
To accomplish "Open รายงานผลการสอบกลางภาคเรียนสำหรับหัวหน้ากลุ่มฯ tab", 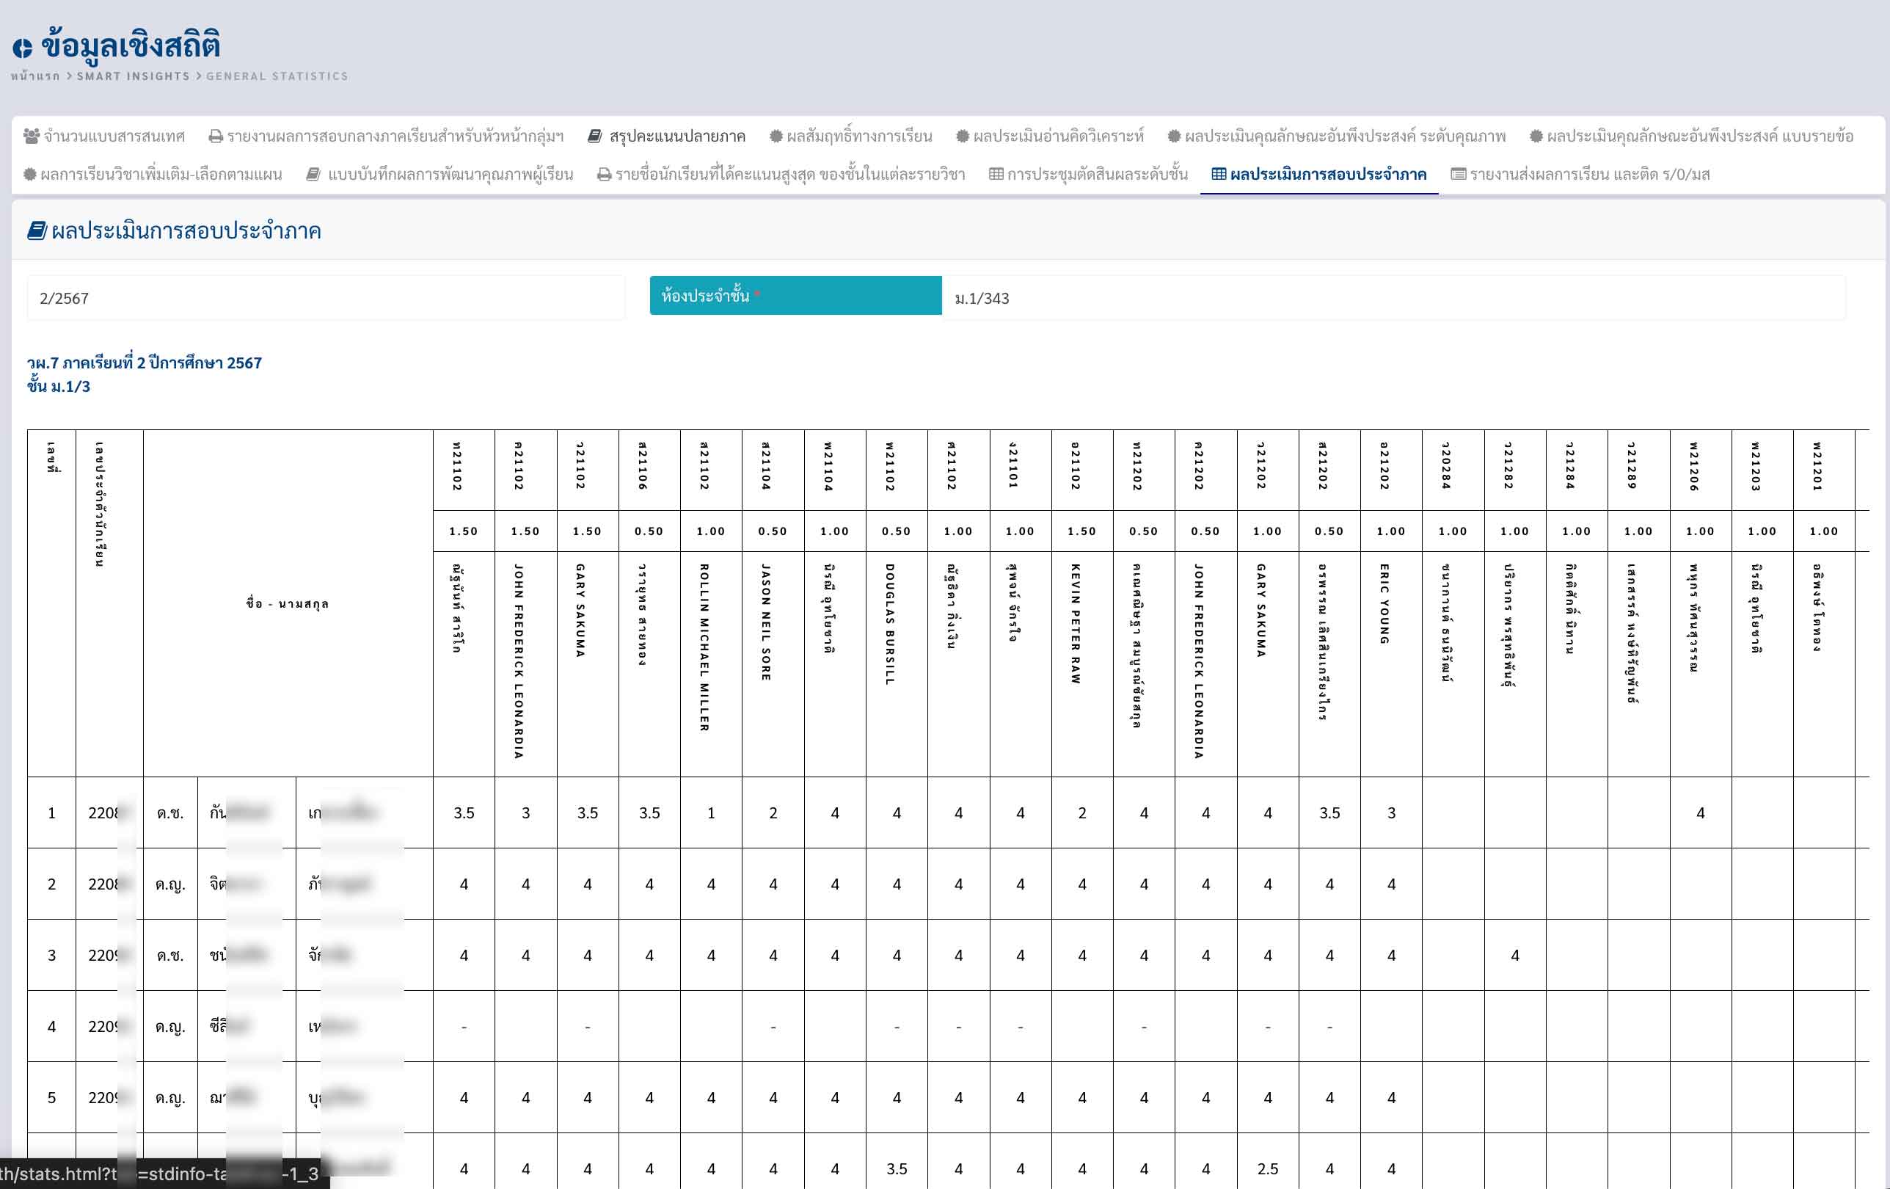I will click(x=385, y=136).
